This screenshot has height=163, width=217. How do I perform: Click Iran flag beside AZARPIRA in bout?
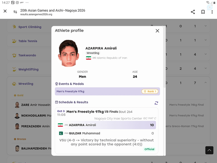[60, 125]
